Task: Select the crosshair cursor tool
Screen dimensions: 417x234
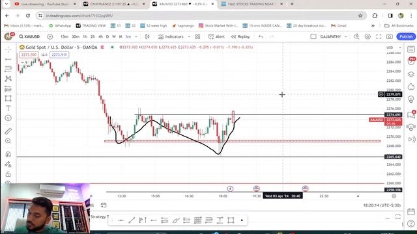Action: click(8, 49)
